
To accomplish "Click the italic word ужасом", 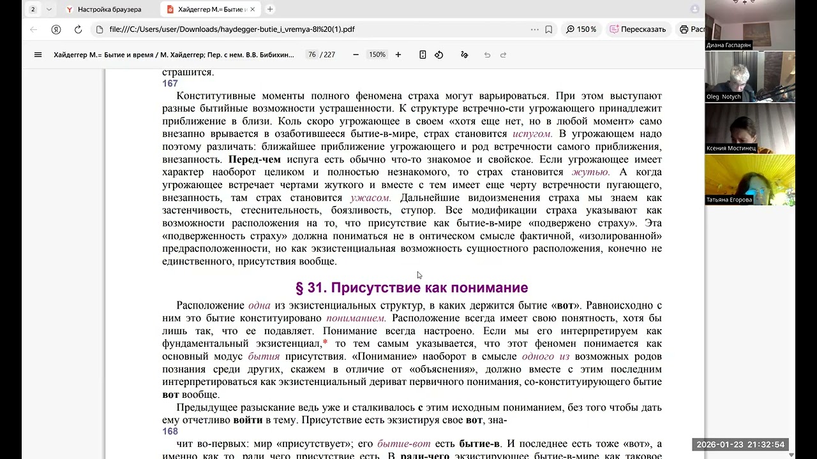I will [x=371, y=198].
